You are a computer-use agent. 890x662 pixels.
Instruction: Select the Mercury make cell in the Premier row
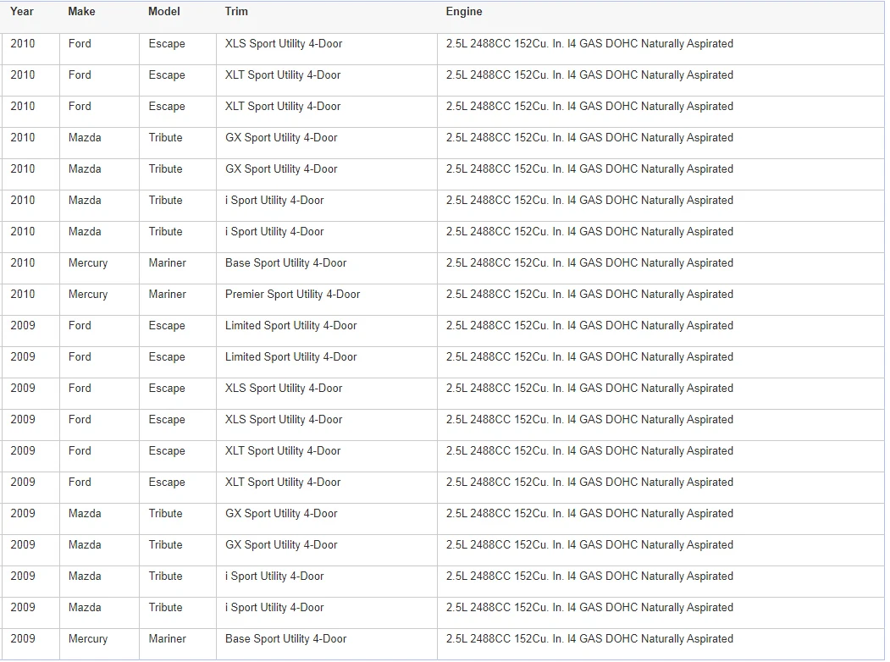pyautogui.click(x=99, y=300)
